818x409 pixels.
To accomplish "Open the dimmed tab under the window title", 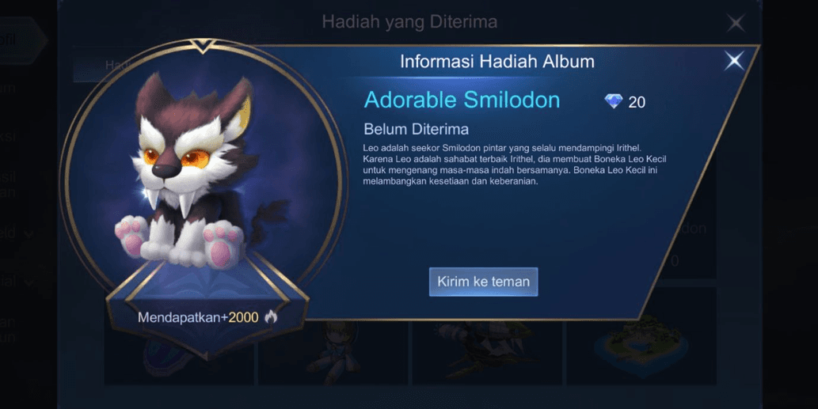I will 105,65.
